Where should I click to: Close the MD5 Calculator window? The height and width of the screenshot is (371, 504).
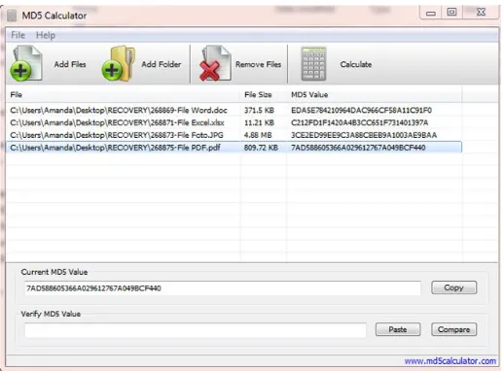coord(482,13)
